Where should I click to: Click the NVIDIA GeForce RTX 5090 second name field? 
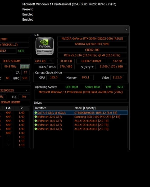[x=92, y=44]
